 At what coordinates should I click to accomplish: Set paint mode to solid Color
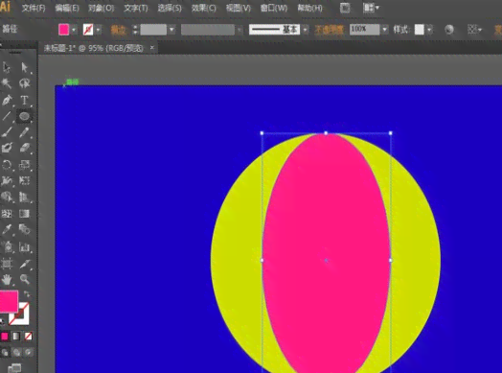pyautogui.click(x=5, y=337)
